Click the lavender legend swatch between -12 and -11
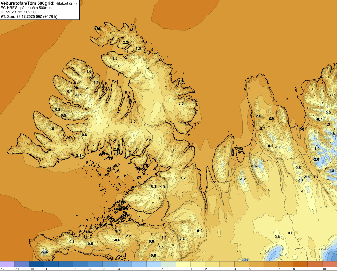The height and width of the screenshot is (271, 337). point(7,264)
